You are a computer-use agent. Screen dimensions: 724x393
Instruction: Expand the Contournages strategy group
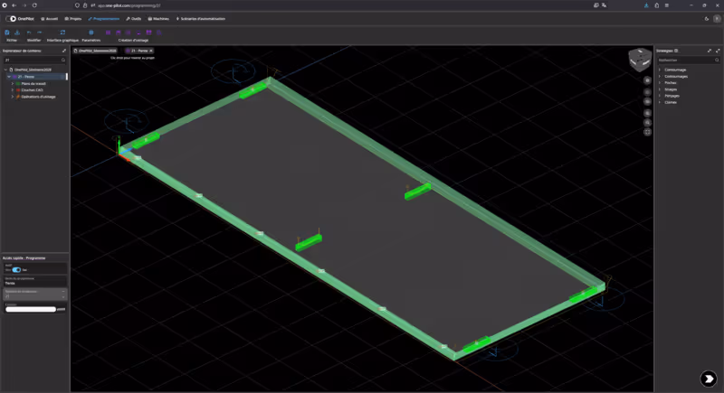(660, 77)
